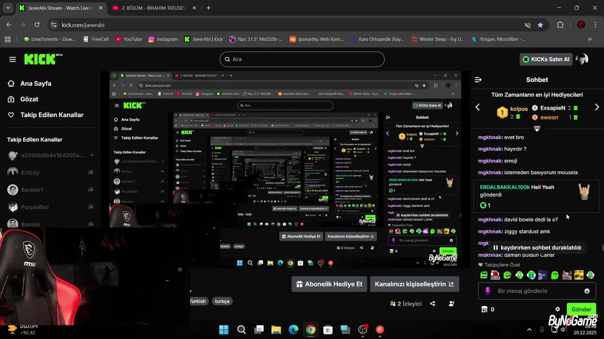
Task: Open the FreeCell bookmark
Action: [96, 39]
